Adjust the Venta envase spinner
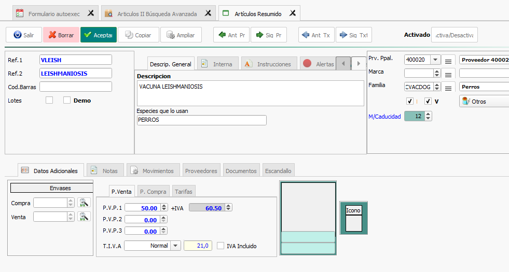The height and width of the screenshot is (272, 509). pyautogui.click(x=71, y=217)
